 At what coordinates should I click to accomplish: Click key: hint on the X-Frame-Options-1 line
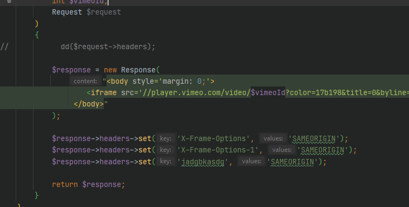tap(165, 150)
